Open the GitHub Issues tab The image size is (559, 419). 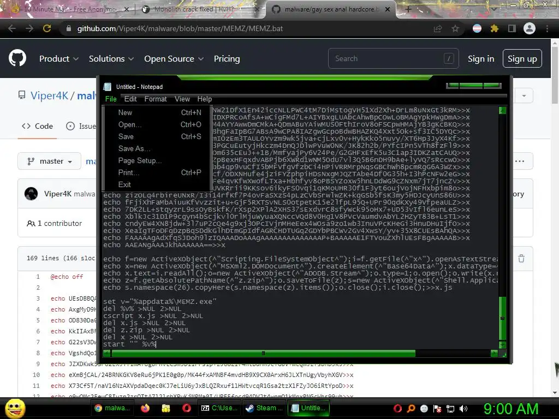[x=81, y=126]
